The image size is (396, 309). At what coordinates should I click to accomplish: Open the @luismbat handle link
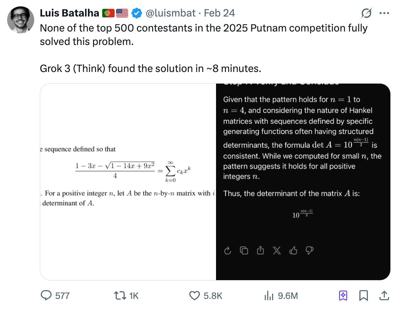coord(171,13)
